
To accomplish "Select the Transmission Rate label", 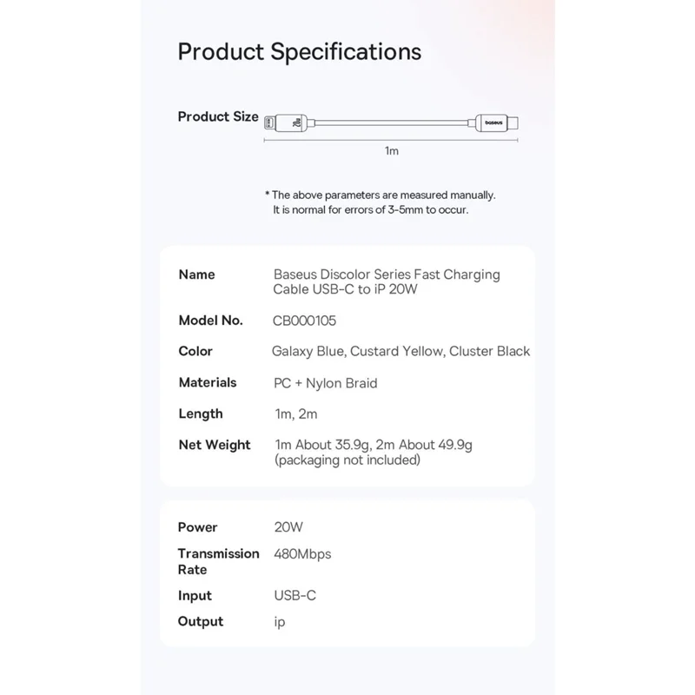I will coord(218,561).
